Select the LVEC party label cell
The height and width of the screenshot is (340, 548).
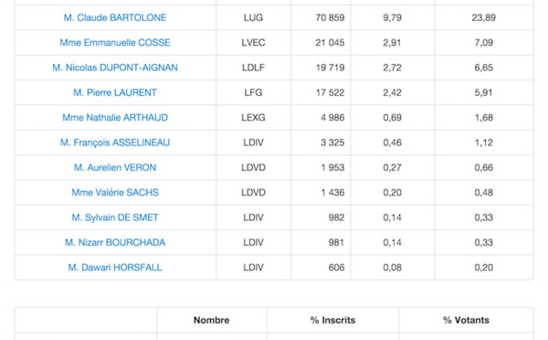tap(253, 43)
